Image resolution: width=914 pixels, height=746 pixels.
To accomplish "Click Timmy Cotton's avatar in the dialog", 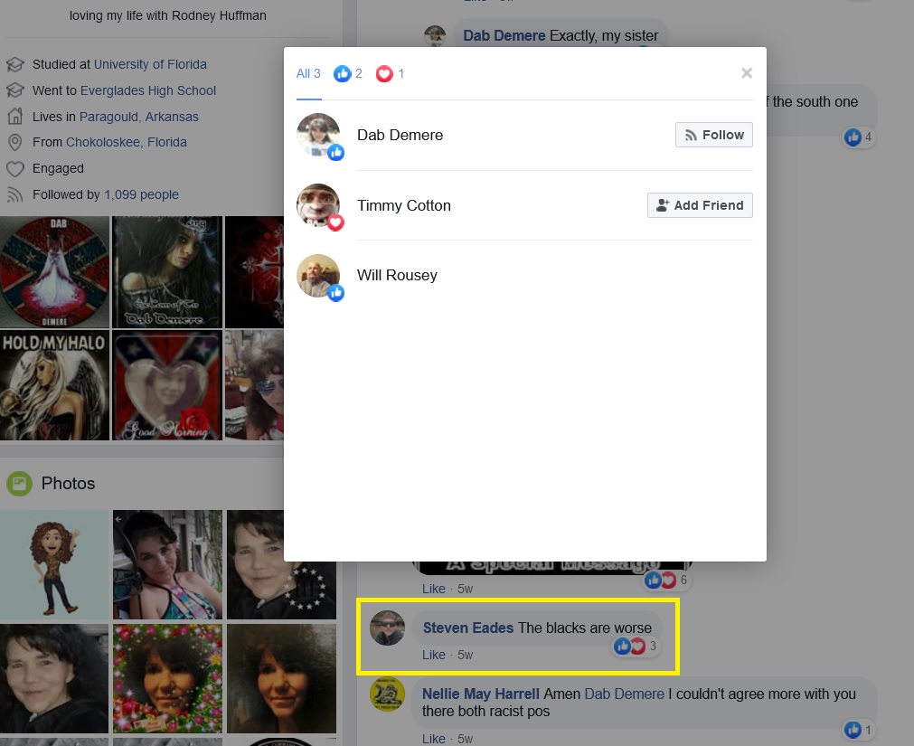I will (318, 205).
